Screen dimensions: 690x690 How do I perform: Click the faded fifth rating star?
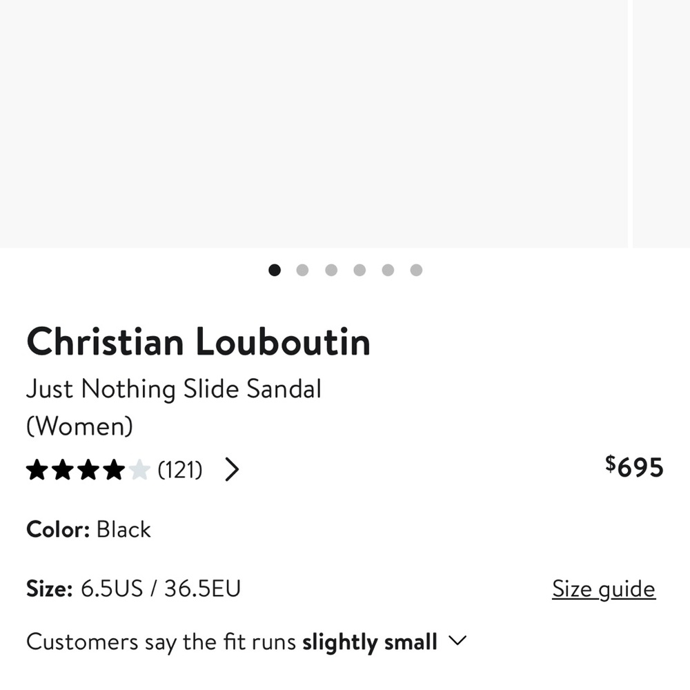(x=140, y=469)
